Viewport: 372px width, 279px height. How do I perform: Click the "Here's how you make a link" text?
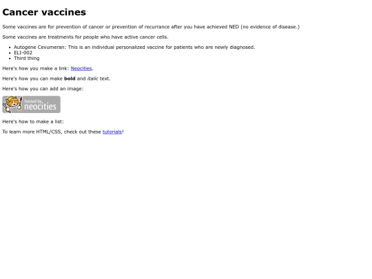point(36,68)
